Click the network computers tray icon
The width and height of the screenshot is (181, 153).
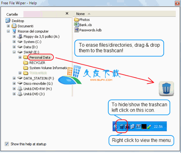(x=132, y=127)
